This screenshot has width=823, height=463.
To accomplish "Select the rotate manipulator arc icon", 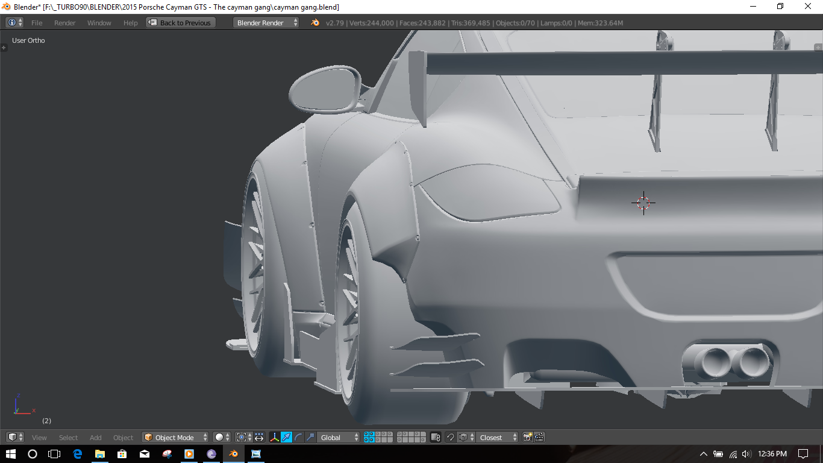I will [x=299, y=437].
